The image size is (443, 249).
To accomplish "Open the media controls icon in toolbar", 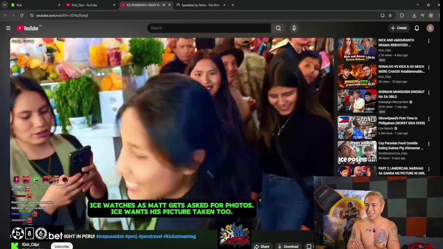I will 423,15.
